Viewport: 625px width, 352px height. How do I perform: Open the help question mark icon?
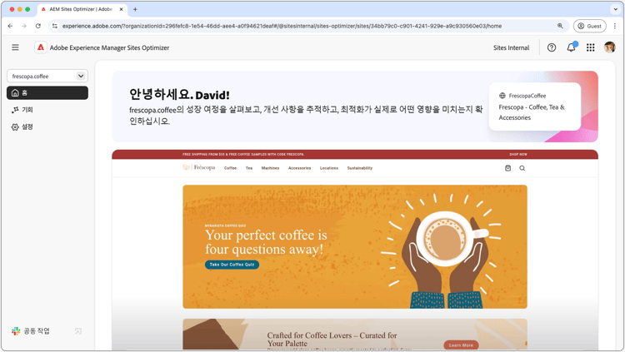point(552,47)
